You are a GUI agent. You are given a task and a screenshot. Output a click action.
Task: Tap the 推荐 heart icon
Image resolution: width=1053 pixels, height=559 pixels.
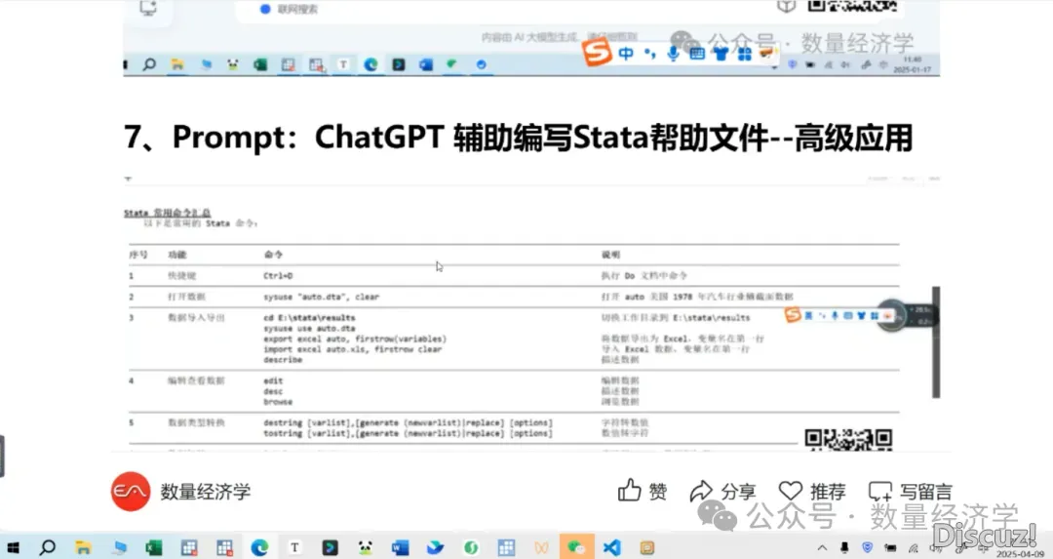(x=790, y=491)
